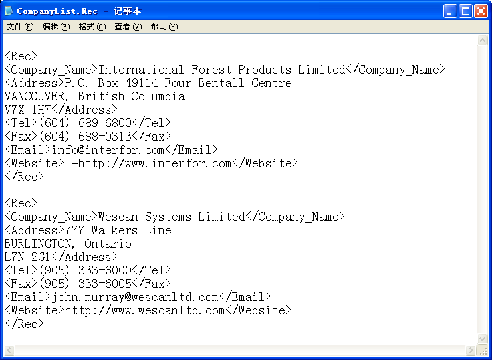
Task: Click the resize grip at the window corner
Action: click(x=483, y=351)
